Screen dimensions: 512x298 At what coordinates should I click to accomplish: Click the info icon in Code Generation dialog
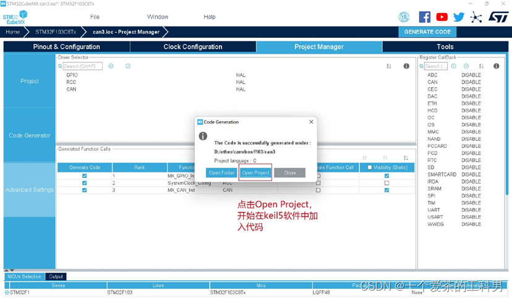(203, 136)
